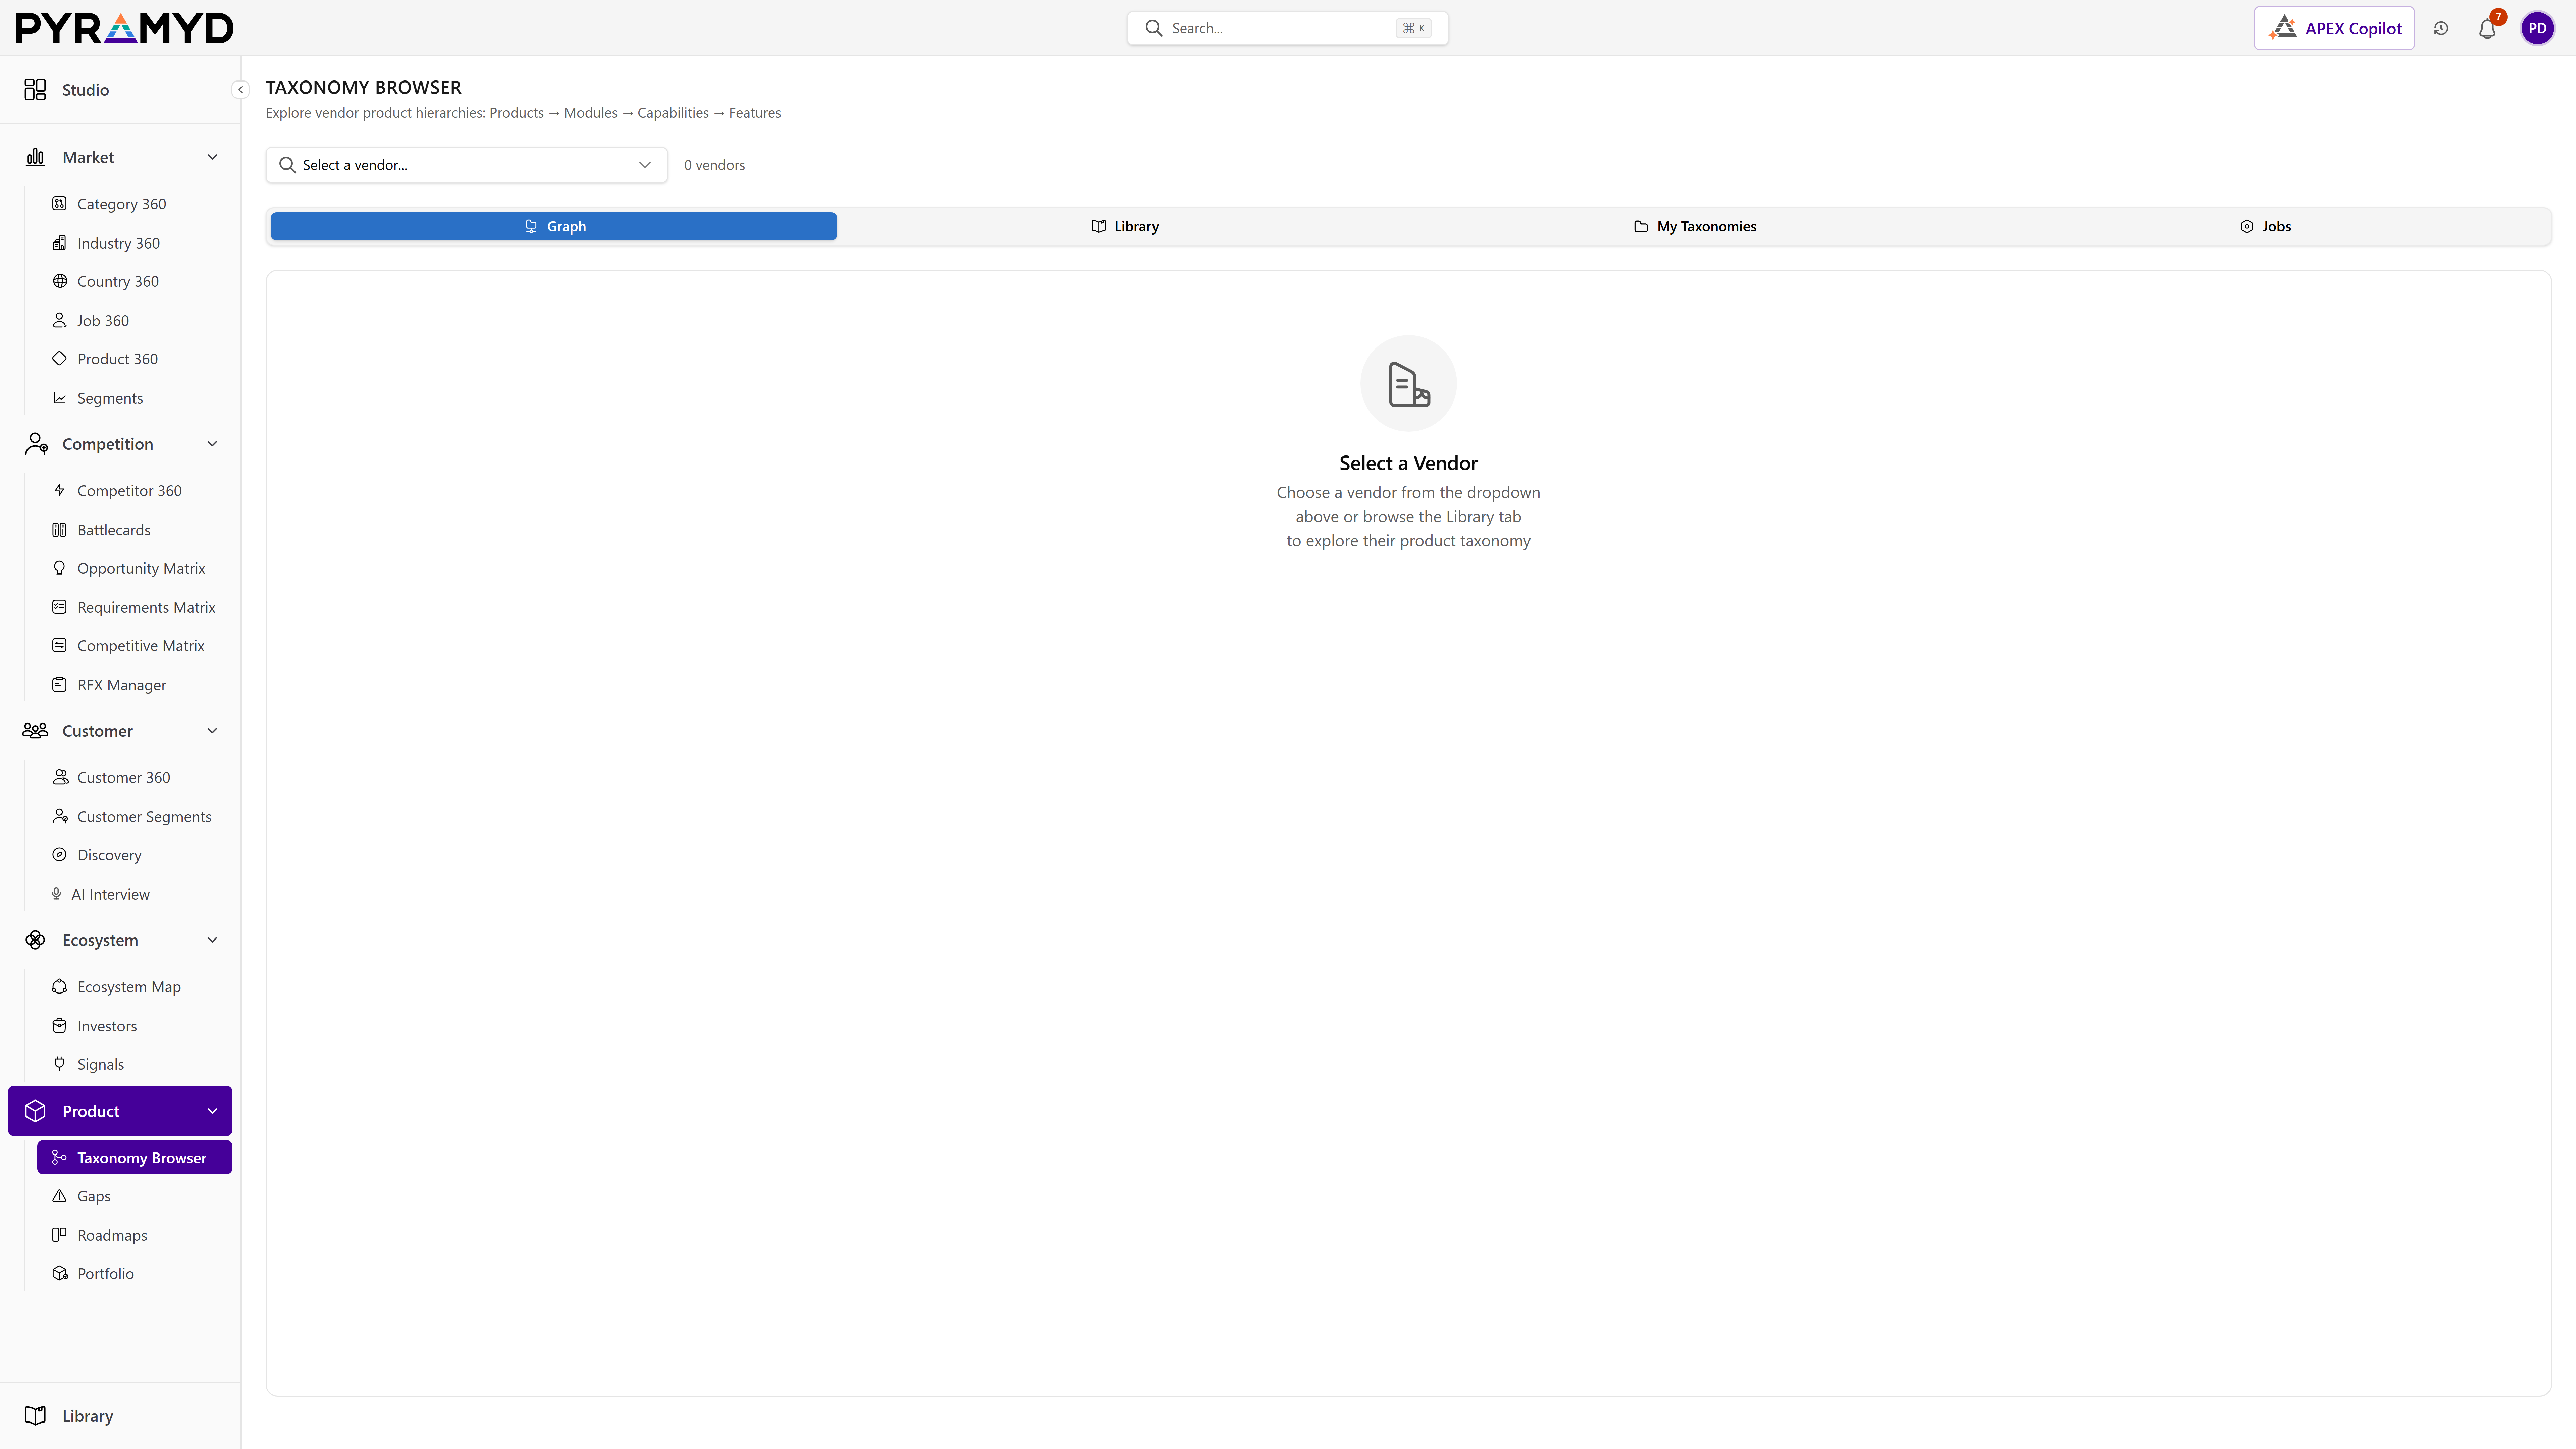Viewport: 2576px width, 1449px height.
Task: Collapse the Market section chevron
Action: [212, 157]
